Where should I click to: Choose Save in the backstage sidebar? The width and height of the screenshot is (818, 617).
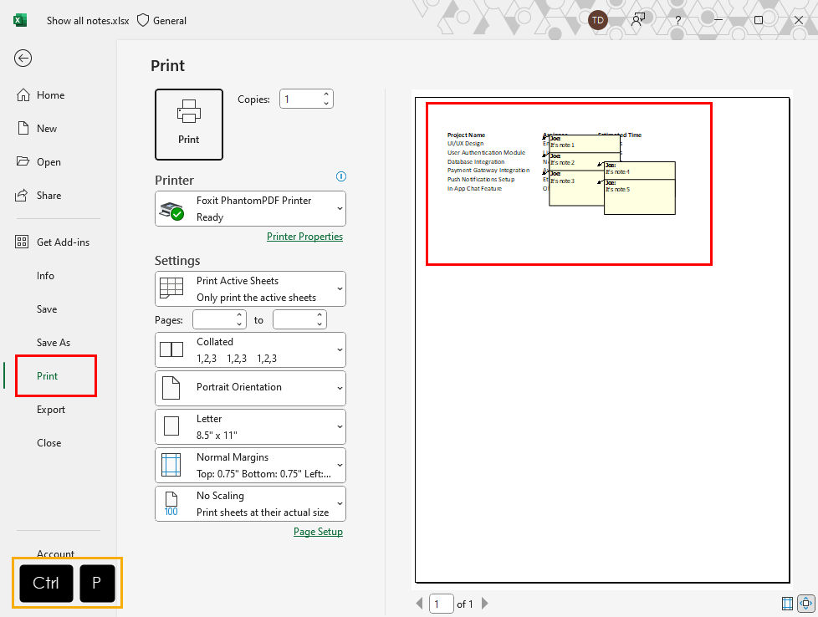pyautogui.click(x=47, y=308)
